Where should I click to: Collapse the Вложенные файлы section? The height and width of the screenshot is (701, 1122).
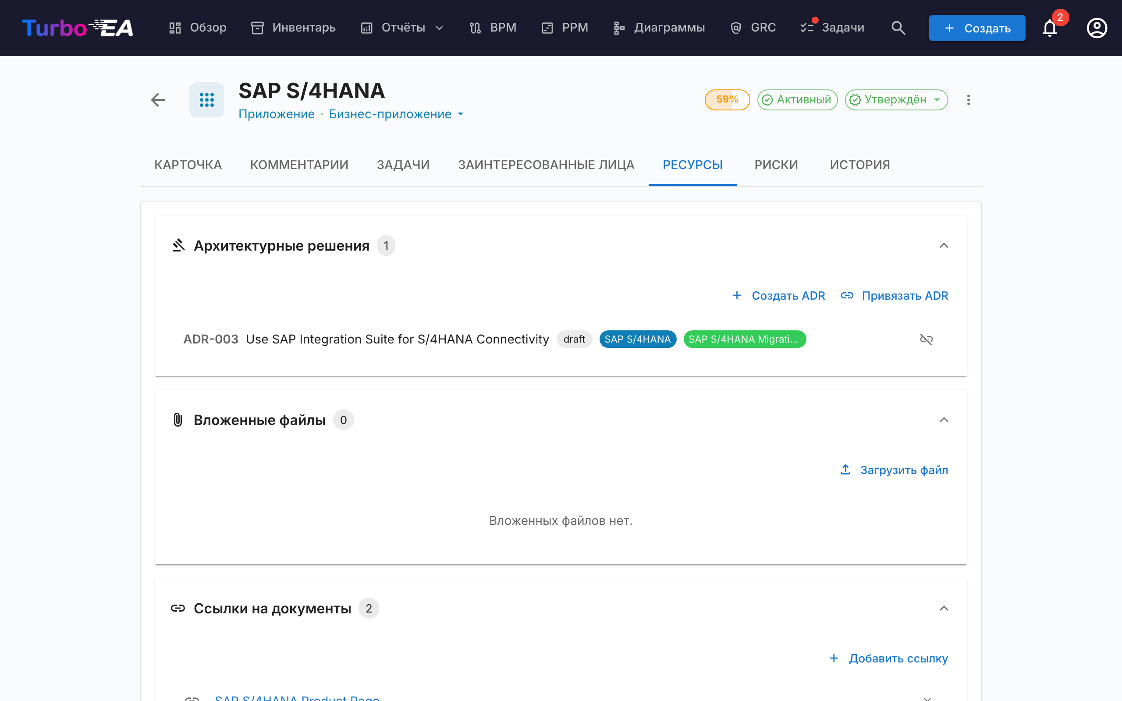click(x=944, y=420)
